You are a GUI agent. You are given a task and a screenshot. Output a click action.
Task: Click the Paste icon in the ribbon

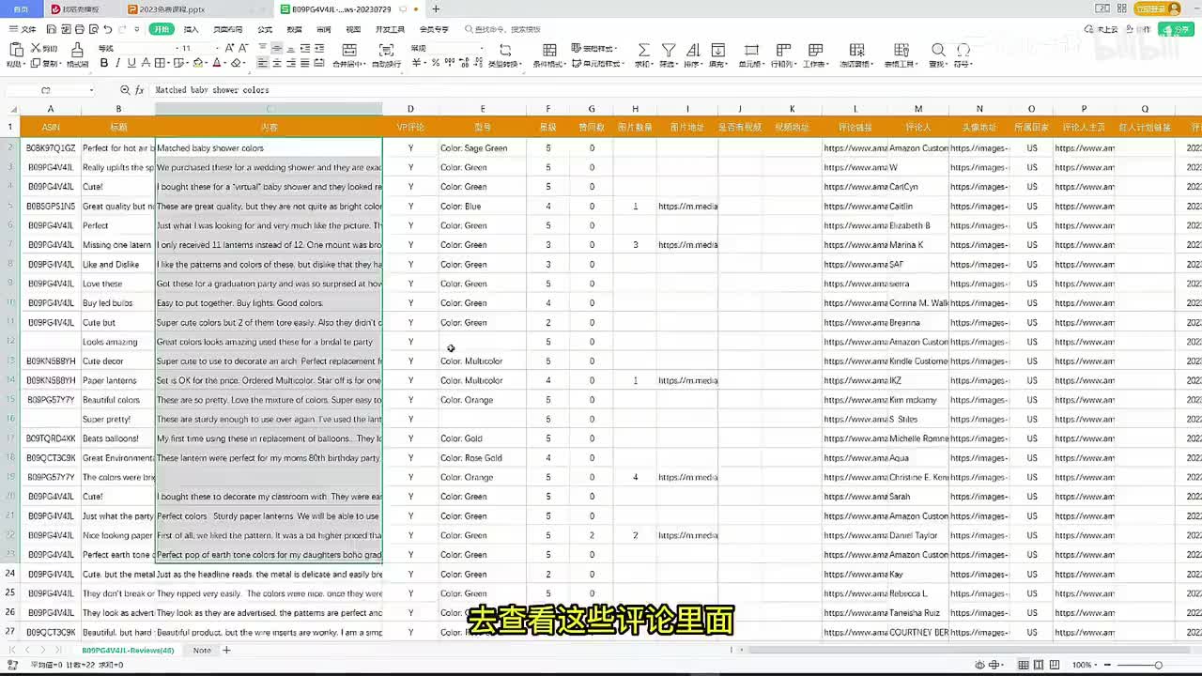coord(15,49)
